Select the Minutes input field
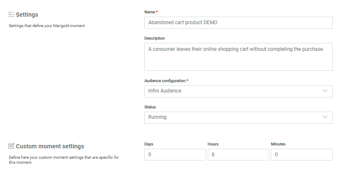 [301, 155]
